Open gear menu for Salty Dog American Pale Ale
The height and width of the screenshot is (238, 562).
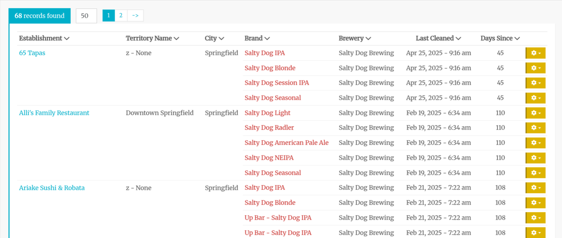pyautogui.click(x=536, y=143)
